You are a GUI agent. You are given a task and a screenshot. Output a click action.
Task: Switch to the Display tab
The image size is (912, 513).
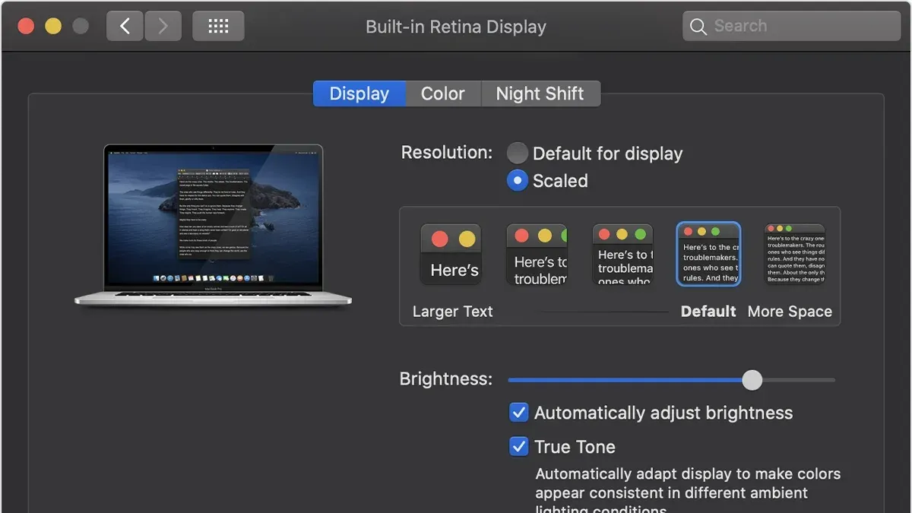tap(359, 93)
